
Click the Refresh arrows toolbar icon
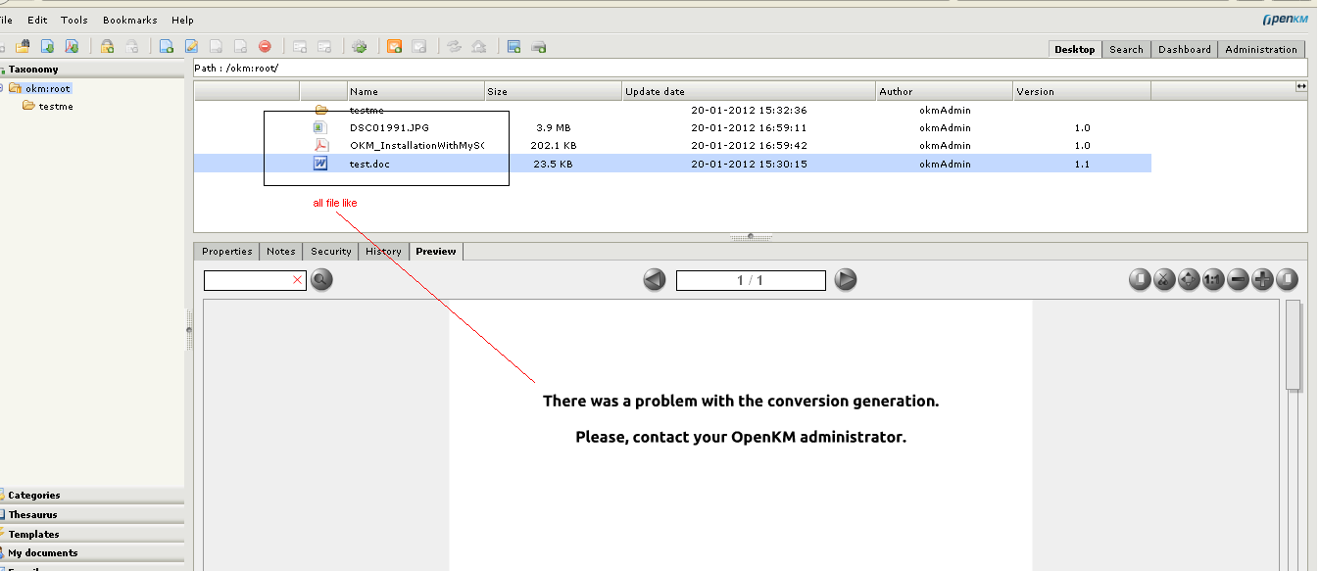point(454,46)
